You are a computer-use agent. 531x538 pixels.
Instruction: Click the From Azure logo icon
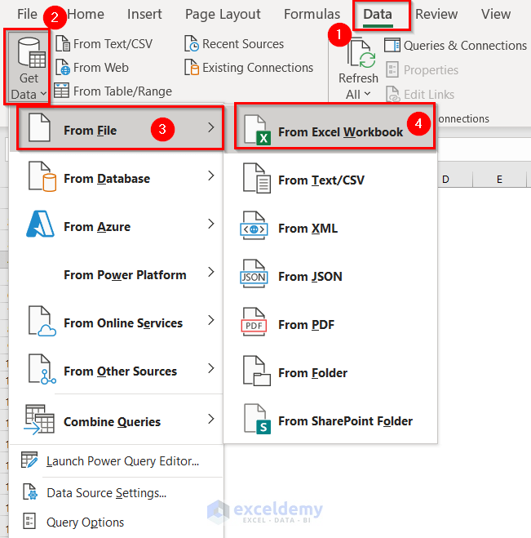pyautogui.click(x=41, y=224)
